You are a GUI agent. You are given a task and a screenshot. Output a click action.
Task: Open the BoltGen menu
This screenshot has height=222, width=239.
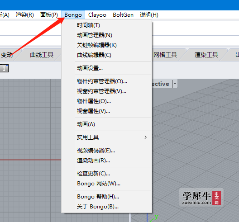[123, 15]
